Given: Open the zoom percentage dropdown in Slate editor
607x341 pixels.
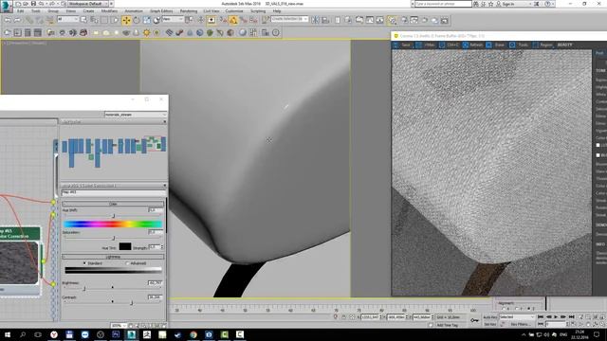Looking at the screenshot, I should [119, 326].
